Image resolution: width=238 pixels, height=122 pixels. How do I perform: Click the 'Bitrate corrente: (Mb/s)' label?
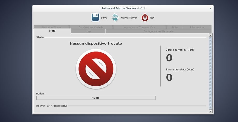point(180,50)
